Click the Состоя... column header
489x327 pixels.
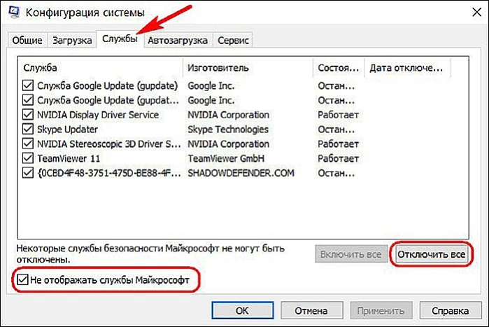click(x=339, y=68)
